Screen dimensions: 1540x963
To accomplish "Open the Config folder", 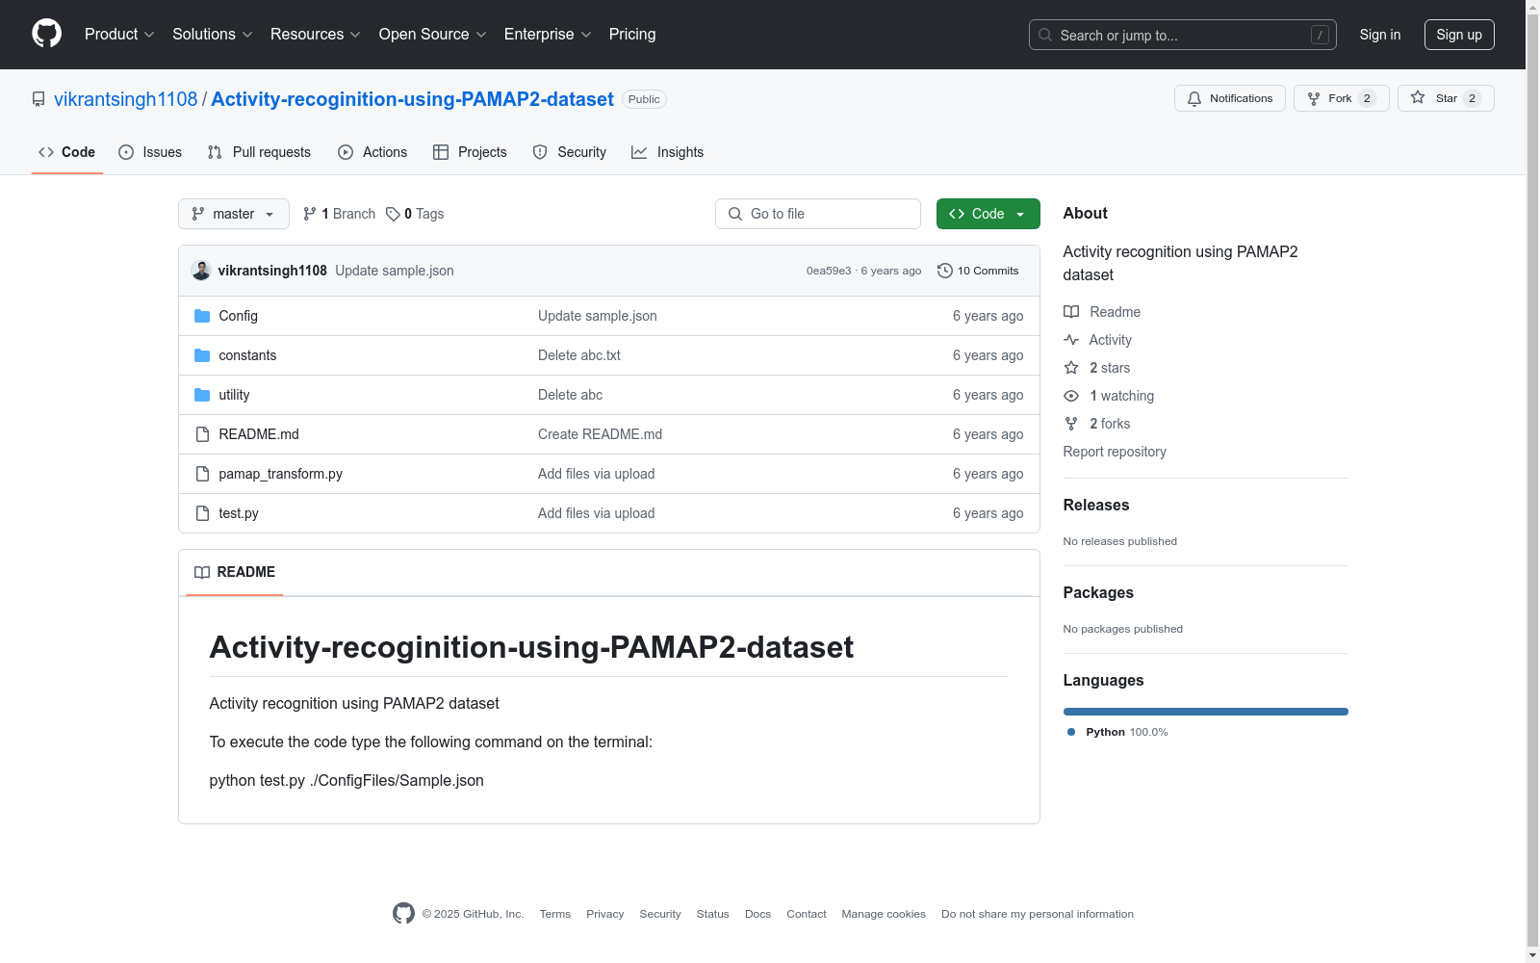I will [x=238, y=316].
